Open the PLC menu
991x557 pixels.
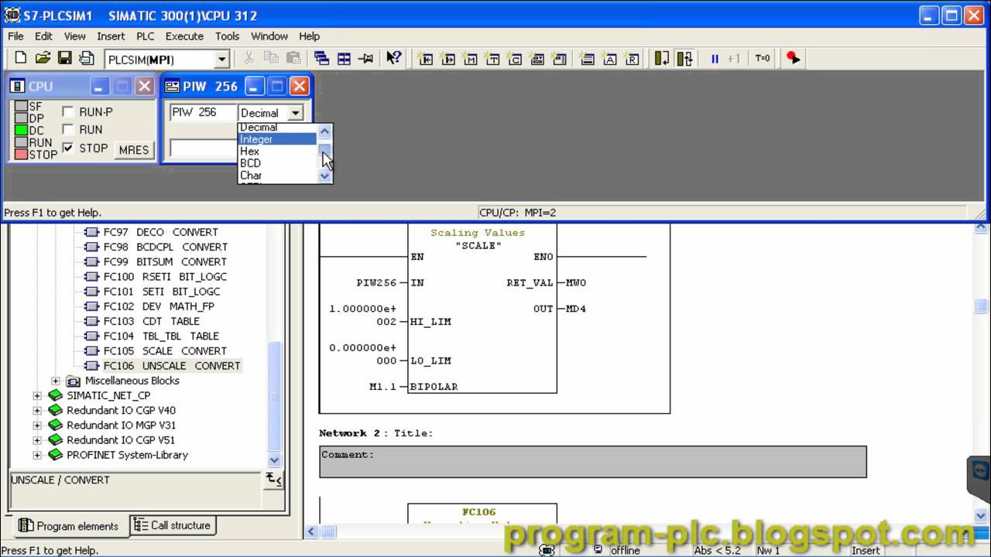146,36
